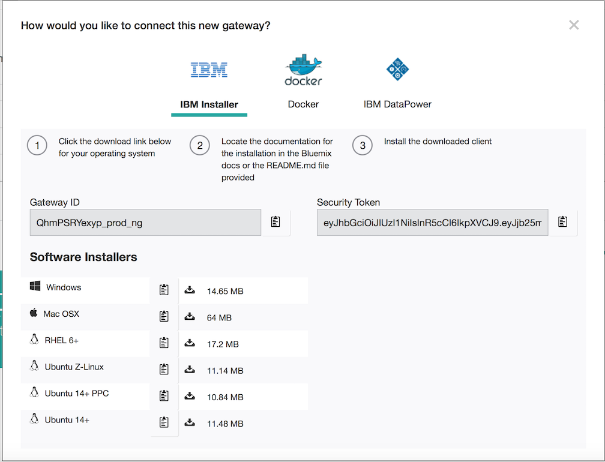Screen dimensions: 605x462
Task: Click the Gateway ID label
Action: (55, 202)
